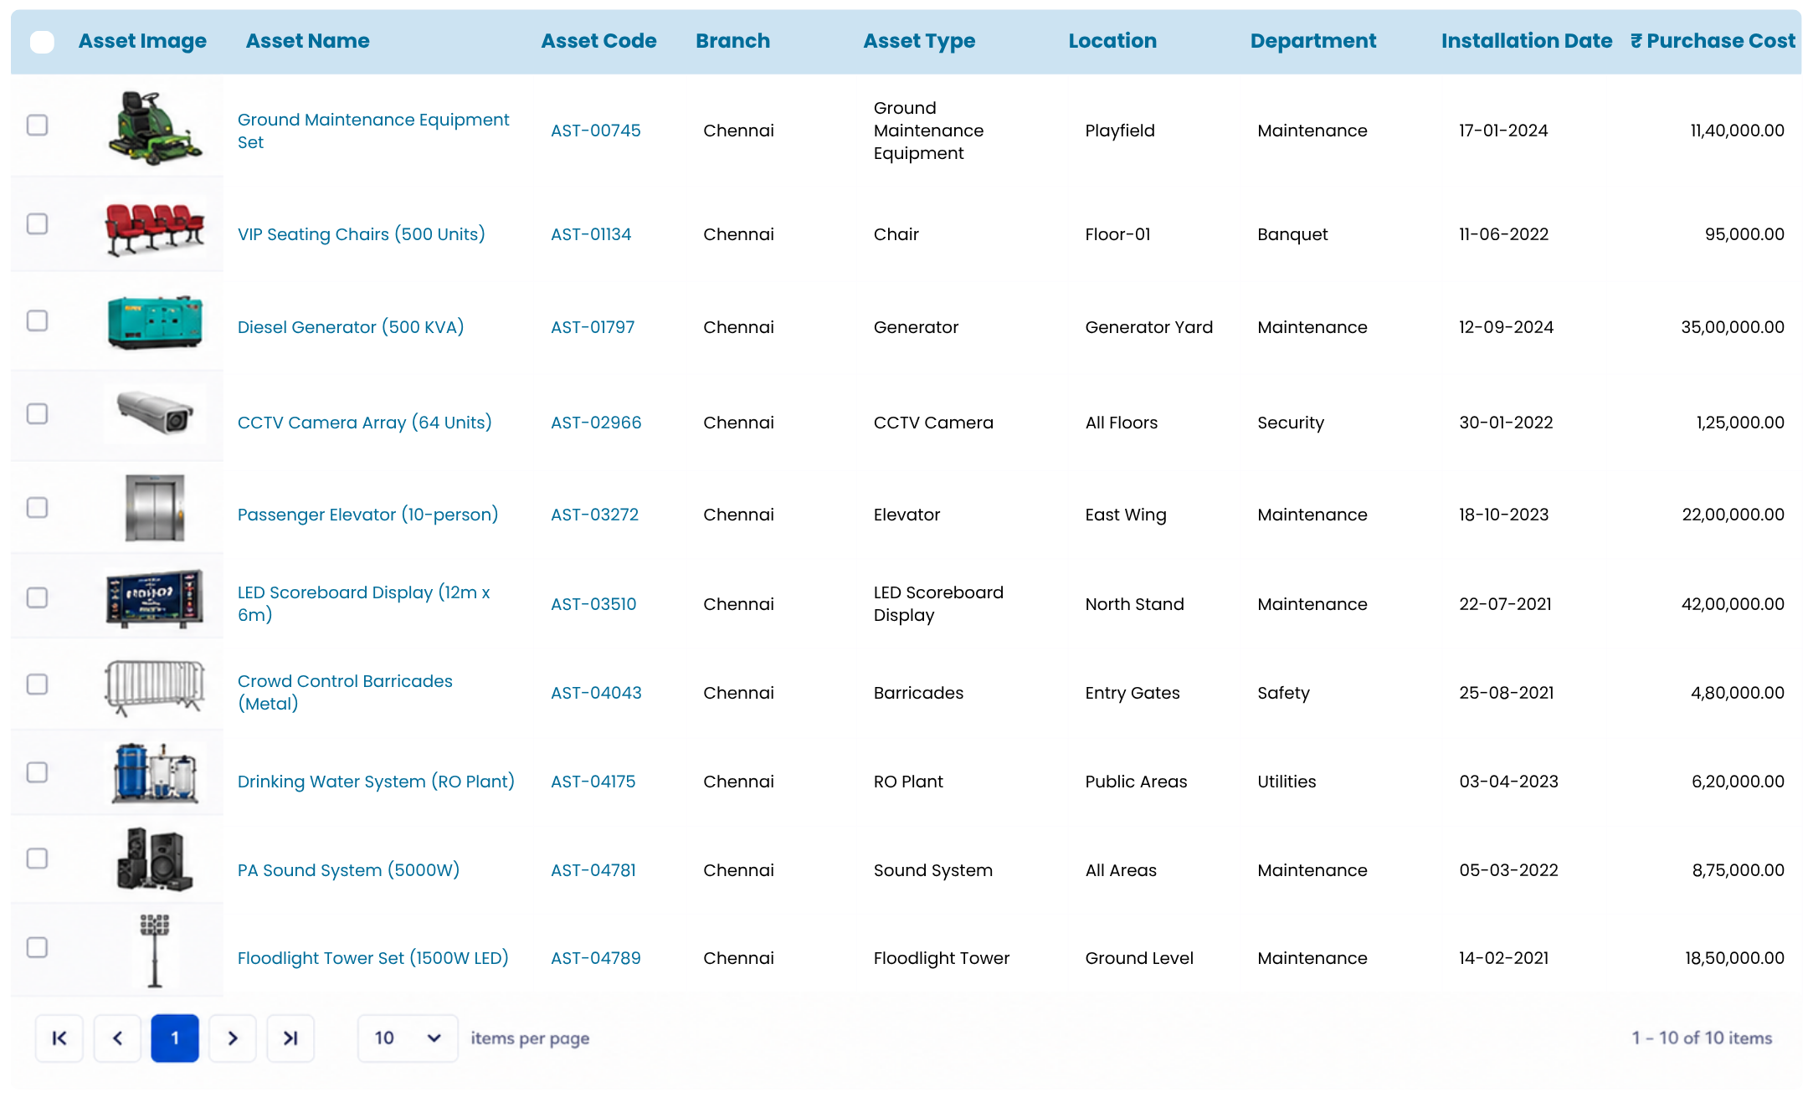The width and height of the screenshot is (1813, 1097).
Task: Select the PA Sound System row checkbox
Action: tap(37, 859)
